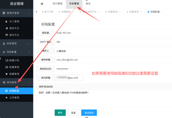Image resolution: width=172 pixels, height=118 pixels.
Task: Click the sidebar collapse menu icon
Action: click(x=42, y=4)
